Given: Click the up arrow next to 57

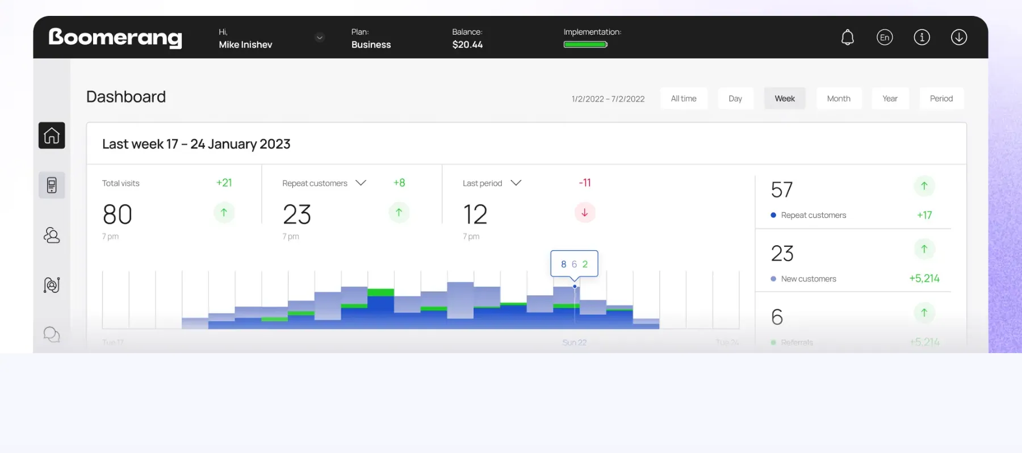Looking at the screenshot, I should pos(924,186).
